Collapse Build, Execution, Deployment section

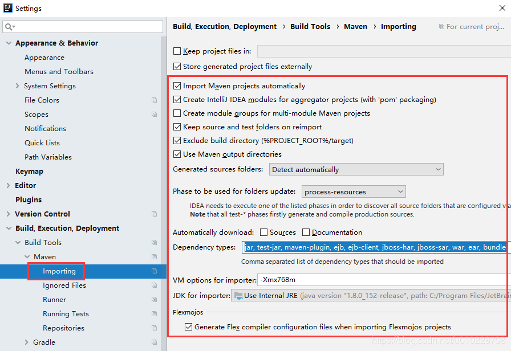(x=9, y=228)
